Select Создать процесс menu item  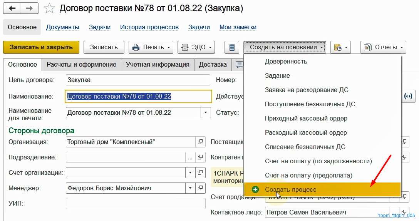[290, 190]
